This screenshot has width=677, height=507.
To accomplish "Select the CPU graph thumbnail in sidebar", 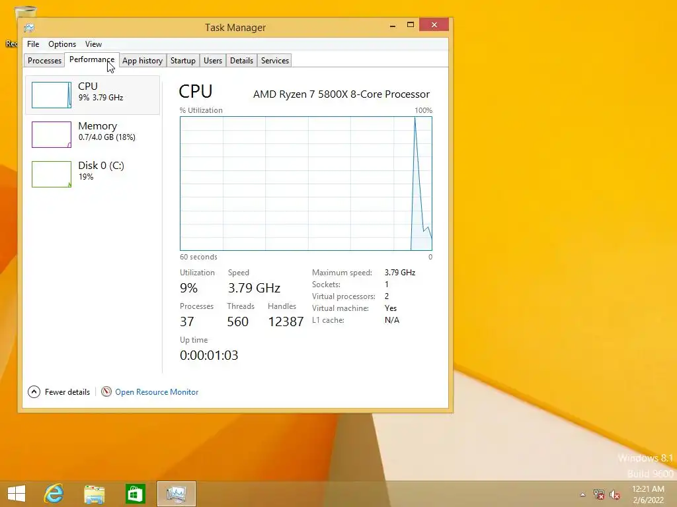I will 52,95.
